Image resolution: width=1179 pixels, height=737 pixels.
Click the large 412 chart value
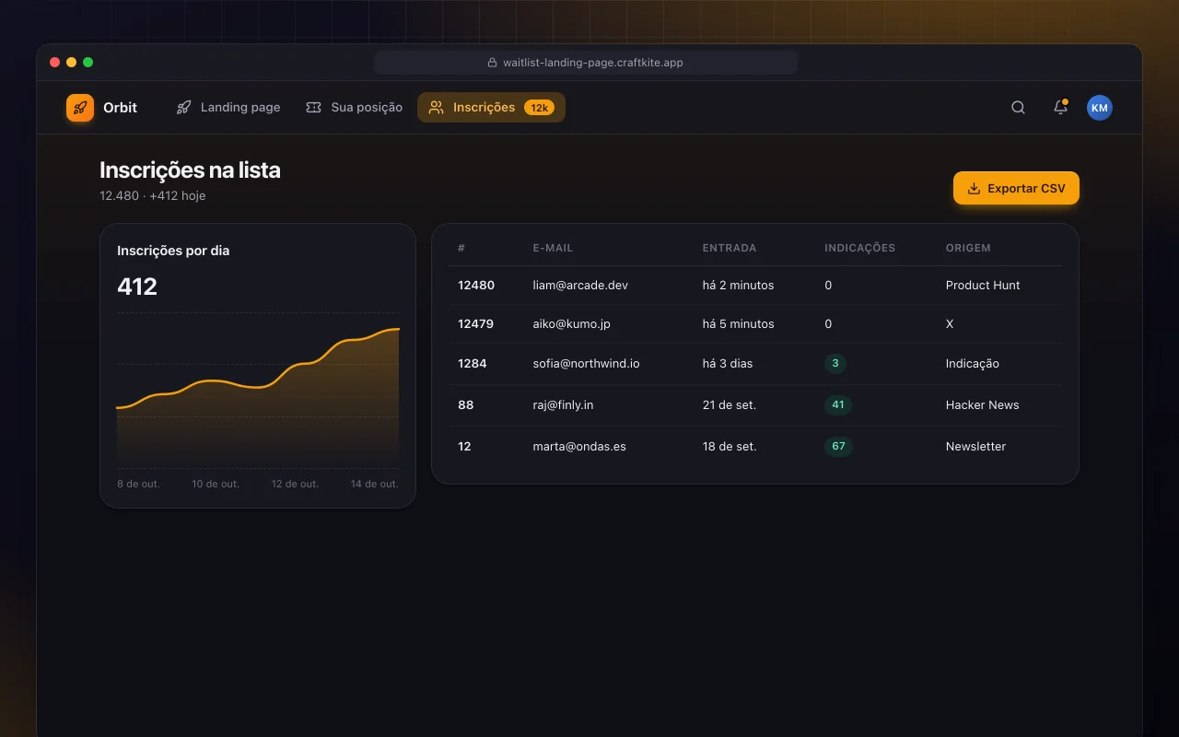pyautogui.click(x=137, y=287)
